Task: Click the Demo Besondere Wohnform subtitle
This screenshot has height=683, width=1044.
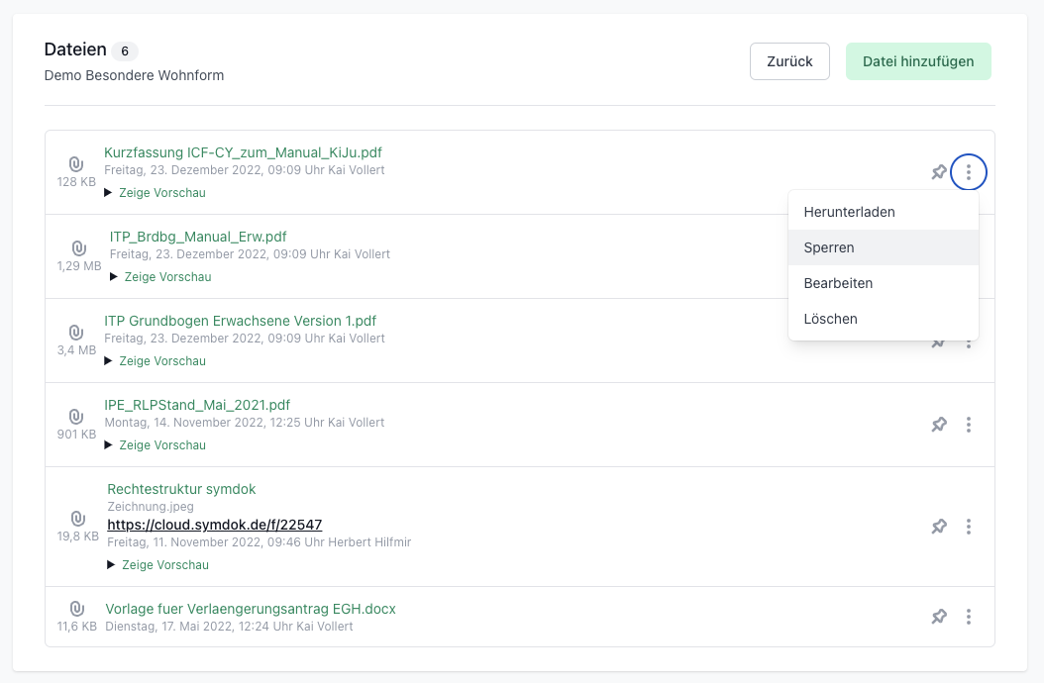Action: coord(134,75)
